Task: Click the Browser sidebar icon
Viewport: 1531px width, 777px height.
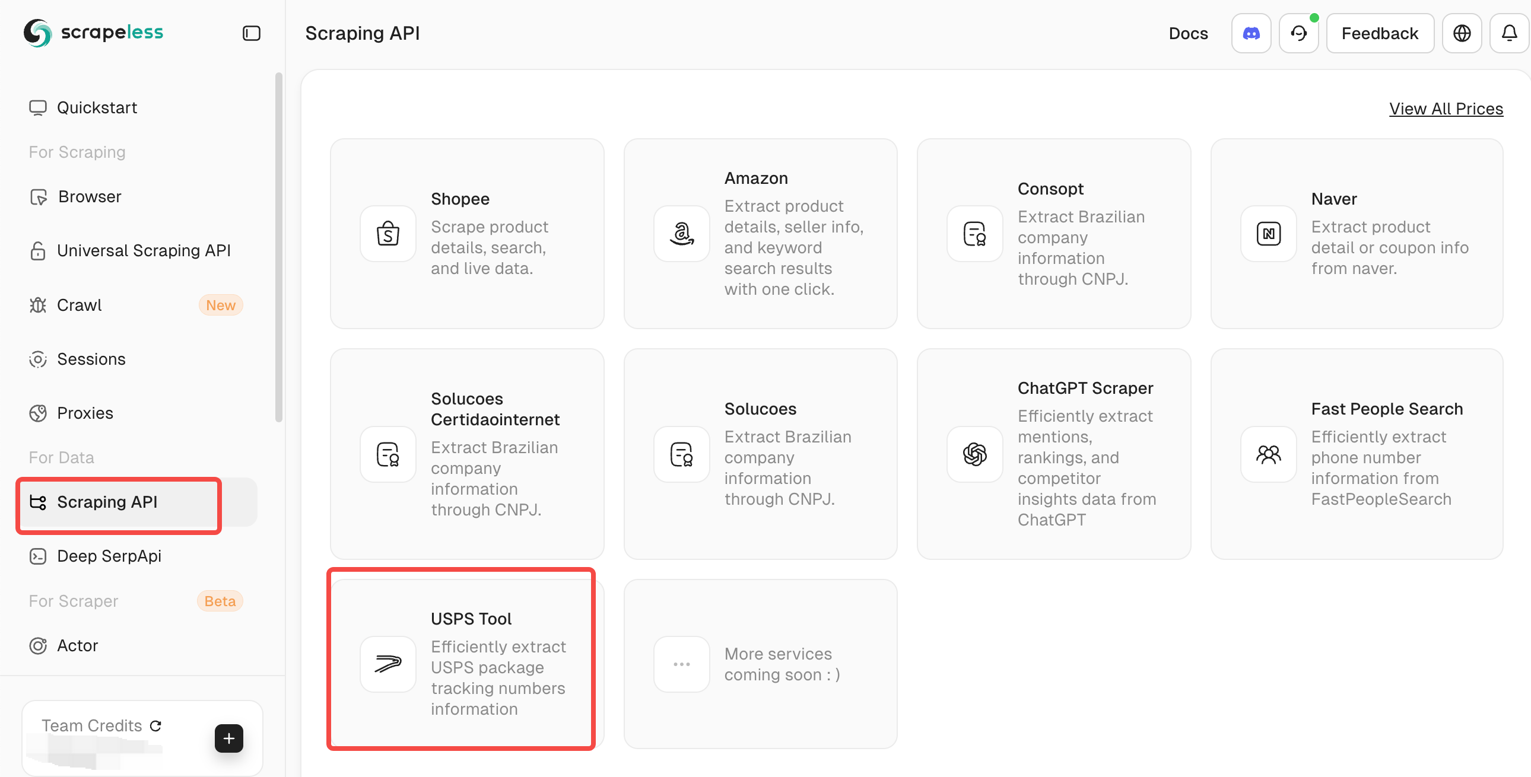Action: [x=38, y=197]
